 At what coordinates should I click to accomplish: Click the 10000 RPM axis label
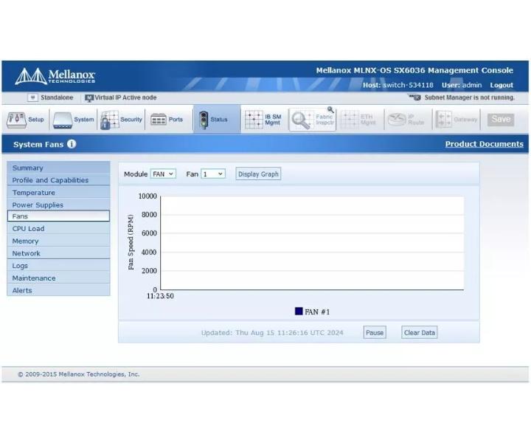click(147, 196)
